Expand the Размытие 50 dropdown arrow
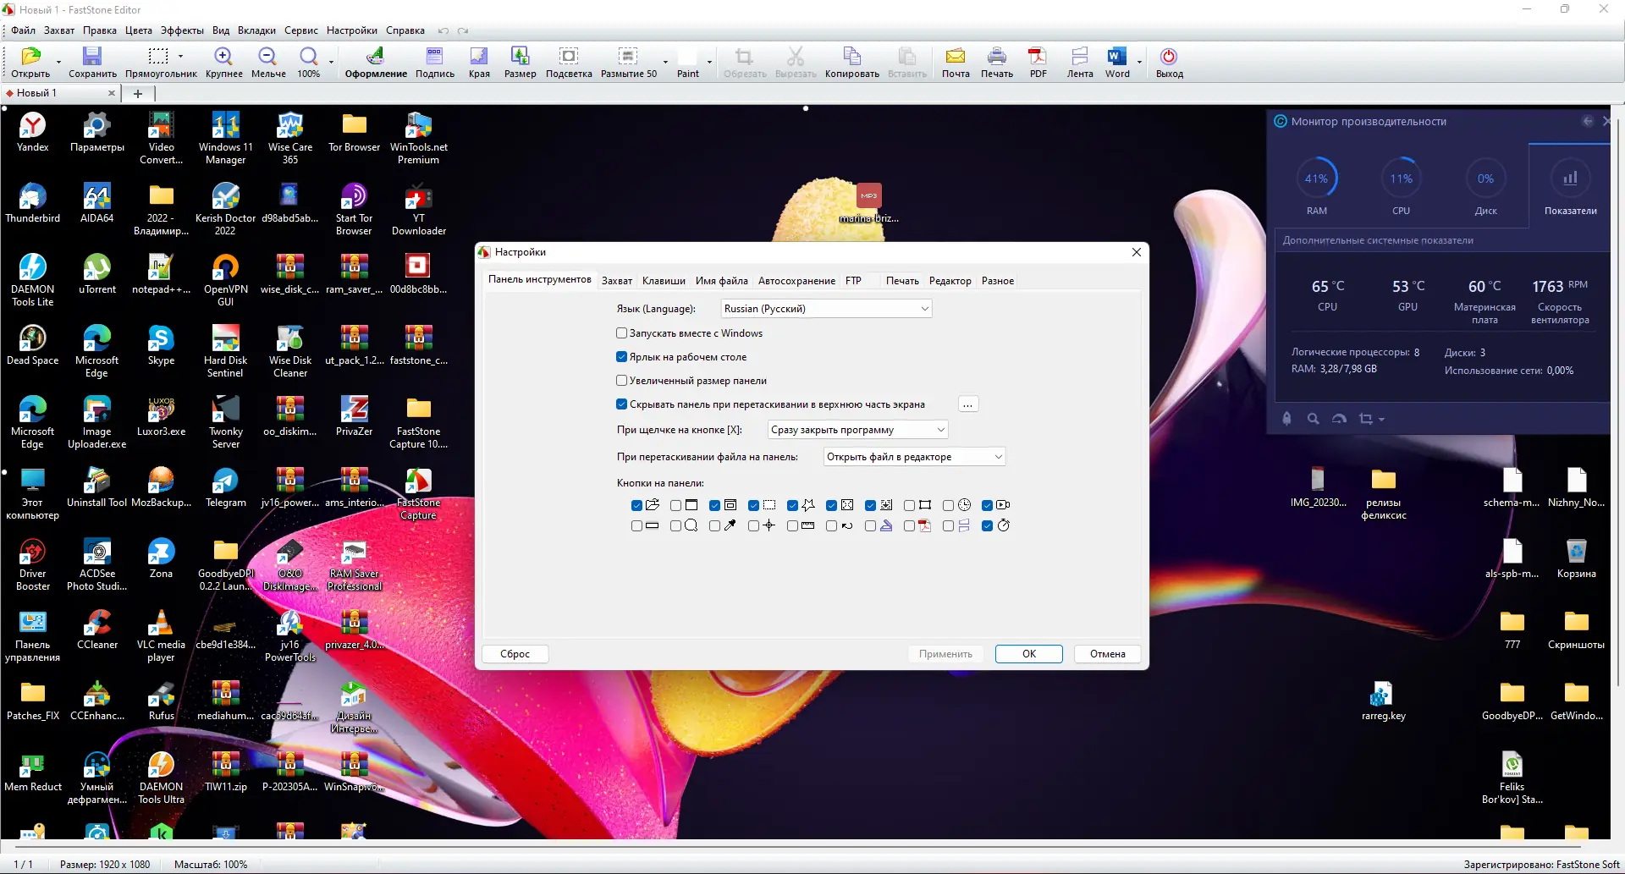The height and width of the screenshot is (874, 1625). click(x=665, y=62)
